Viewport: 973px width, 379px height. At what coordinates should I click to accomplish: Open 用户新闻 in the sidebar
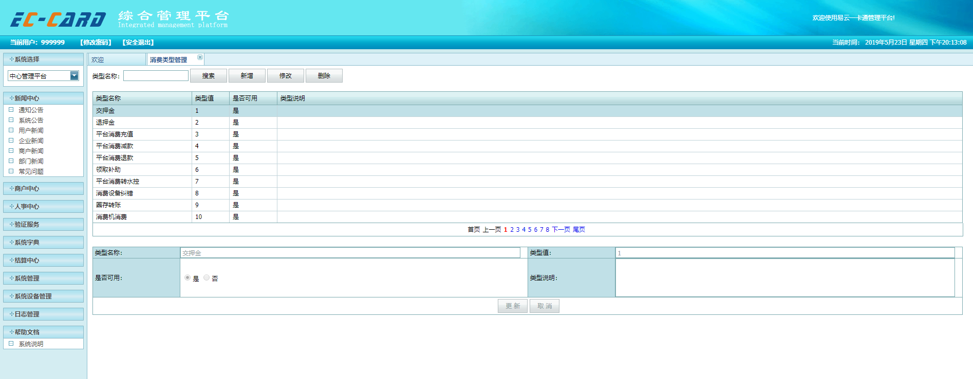(x=31, y=130)
